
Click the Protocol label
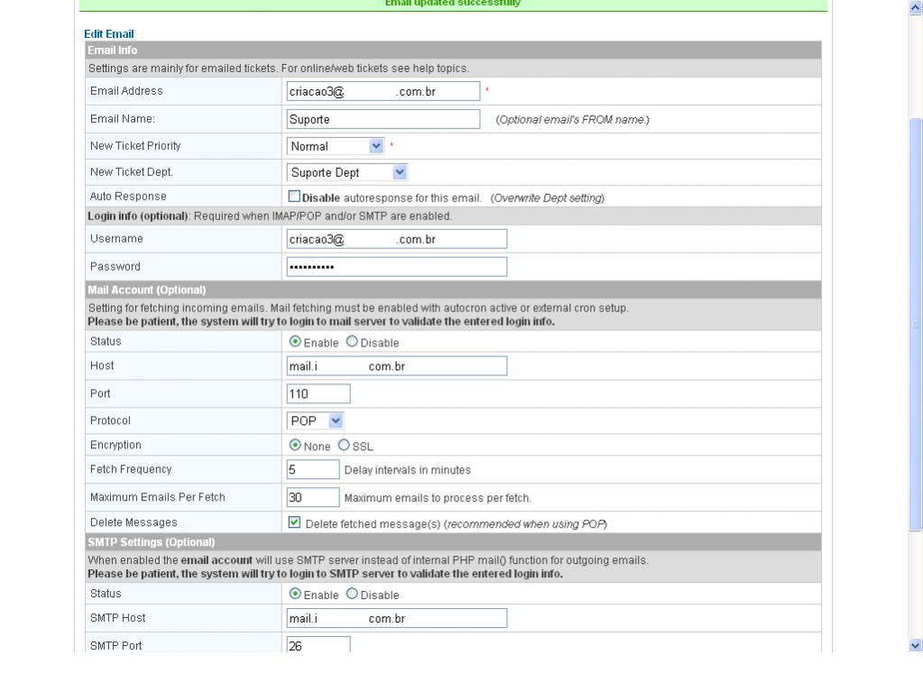click(x=111, y=420)
